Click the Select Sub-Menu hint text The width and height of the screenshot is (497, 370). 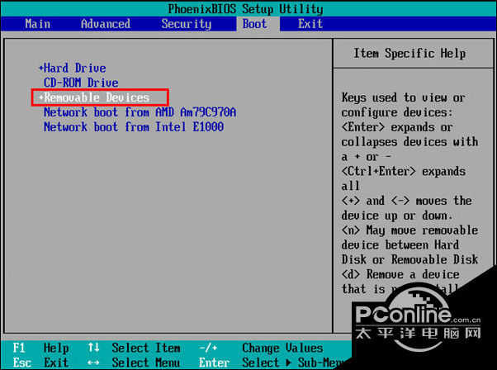click(294, 363)
